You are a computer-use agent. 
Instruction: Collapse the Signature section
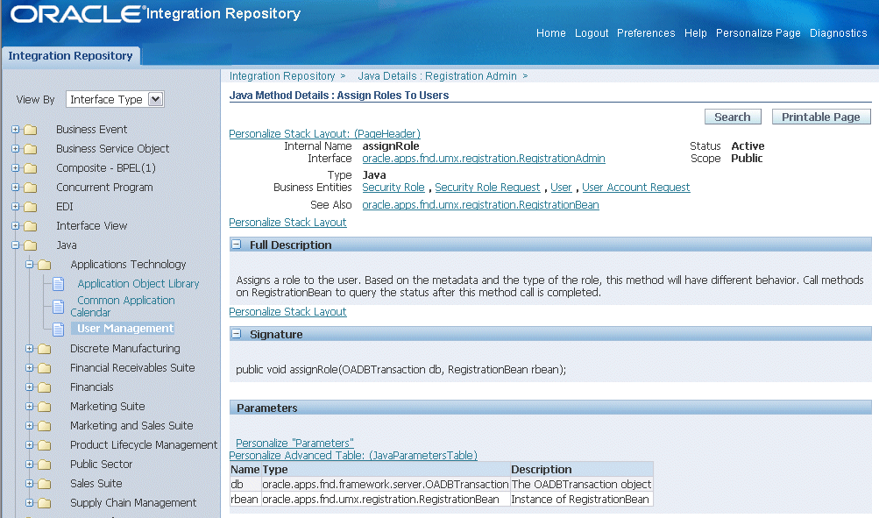pos(237,334)
